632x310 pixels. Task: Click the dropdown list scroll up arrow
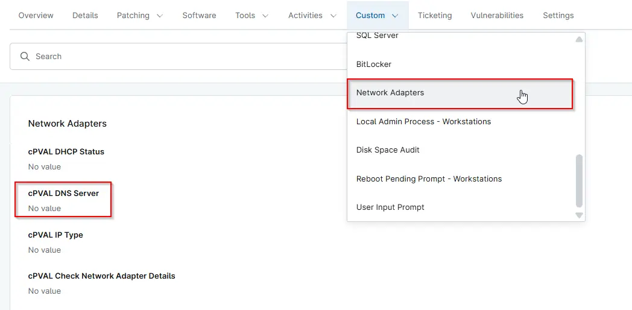pyautogui.click(x=579, y=40)
